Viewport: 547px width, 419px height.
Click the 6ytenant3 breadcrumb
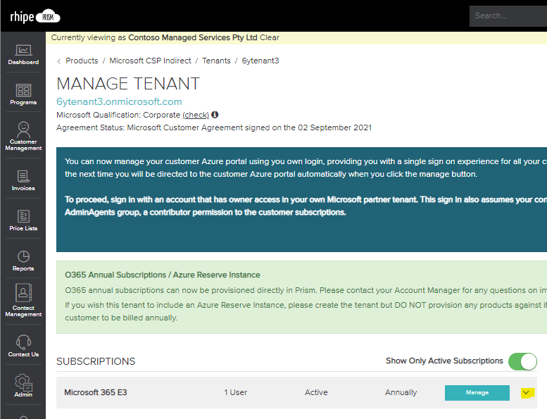click(x=260, y=61)
